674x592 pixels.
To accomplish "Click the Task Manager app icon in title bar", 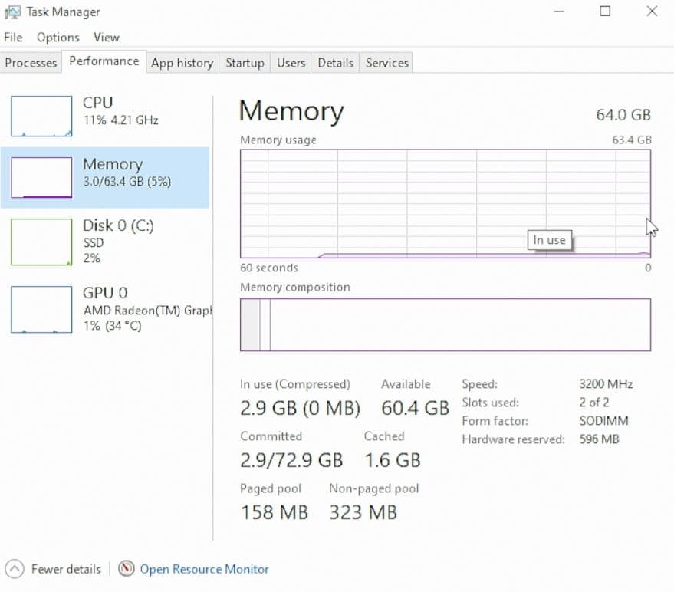I will pos(12,12).
